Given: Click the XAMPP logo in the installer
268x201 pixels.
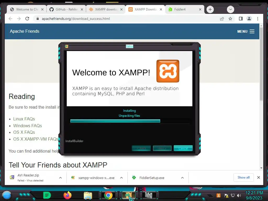Looking at the screenshot, I should tap(168, 71).
